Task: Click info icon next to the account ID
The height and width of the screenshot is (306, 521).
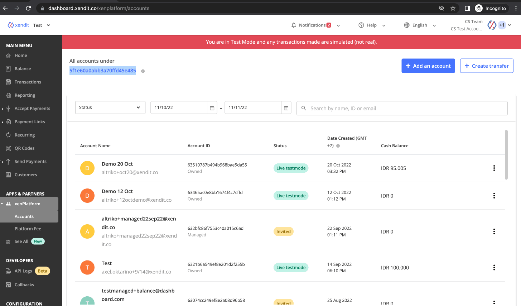Action: [143, 71]
